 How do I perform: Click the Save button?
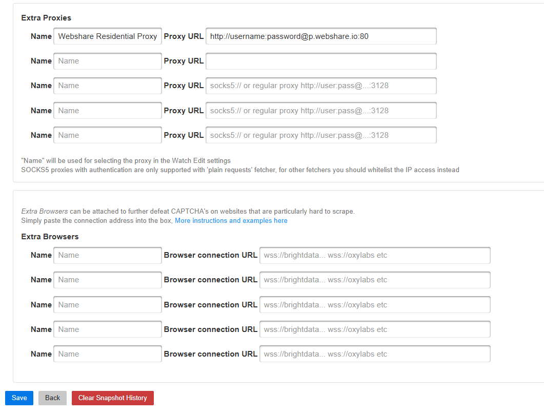19,398
